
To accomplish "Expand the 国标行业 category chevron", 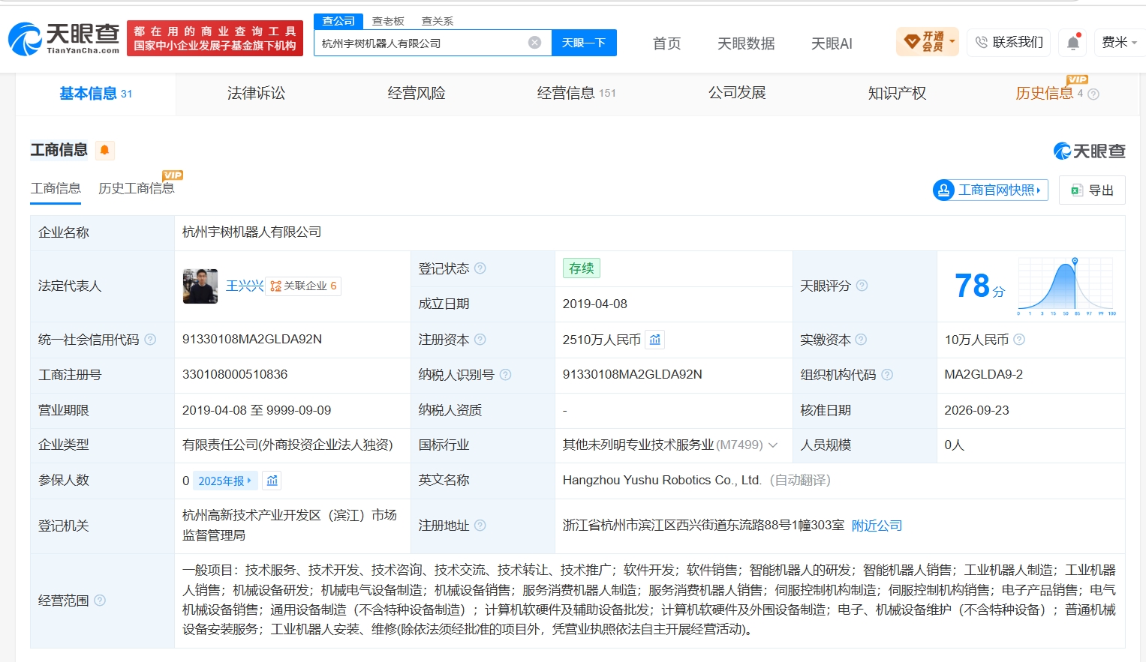I will tap(773, 445).
